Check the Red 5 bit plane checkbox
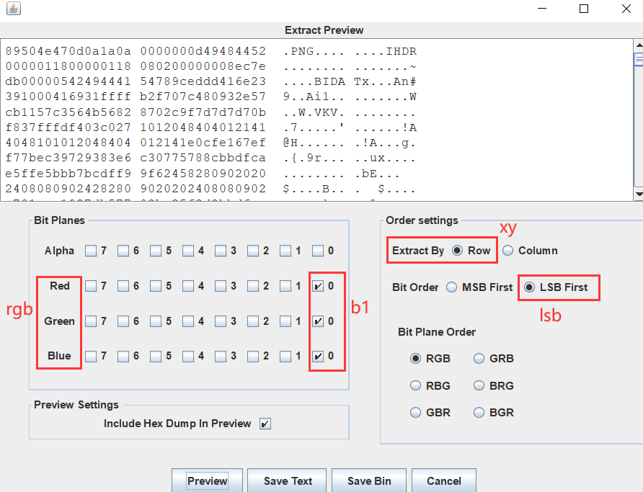Screen dimensions: 643x492 click(x=156, y=286)
